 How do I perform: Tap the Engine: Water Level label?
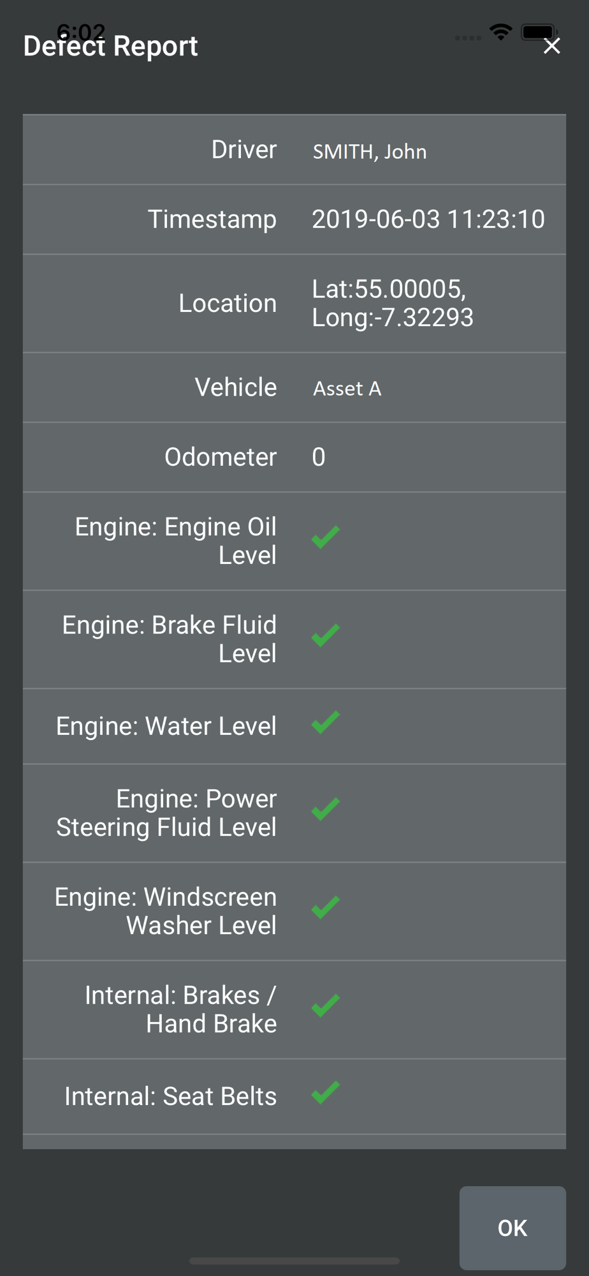pyautogui.click(x=166, y=727)
